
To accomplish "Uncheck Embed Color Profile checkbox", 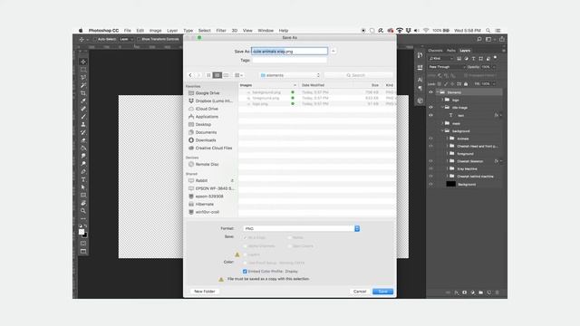I will [245, 272].
